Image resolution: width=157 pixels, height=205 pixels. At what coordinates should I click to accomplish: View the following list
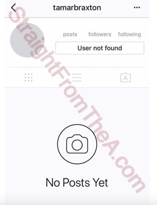[130, 34]
